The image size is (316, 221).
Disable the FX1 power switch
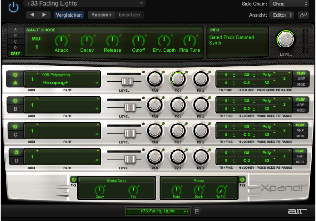tap(73, 180)
